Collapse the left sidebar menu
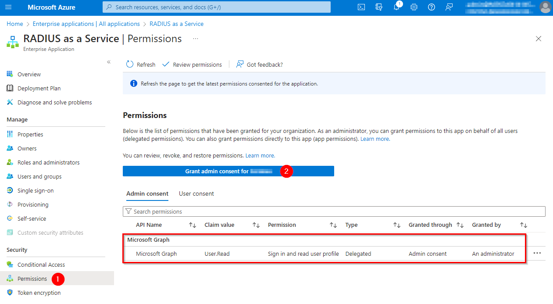The width and height of the screenshot is (553, 304). tap(109, 62)
